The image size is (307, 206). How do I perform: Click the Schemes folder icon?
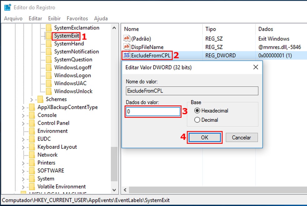tap(40, 99)
